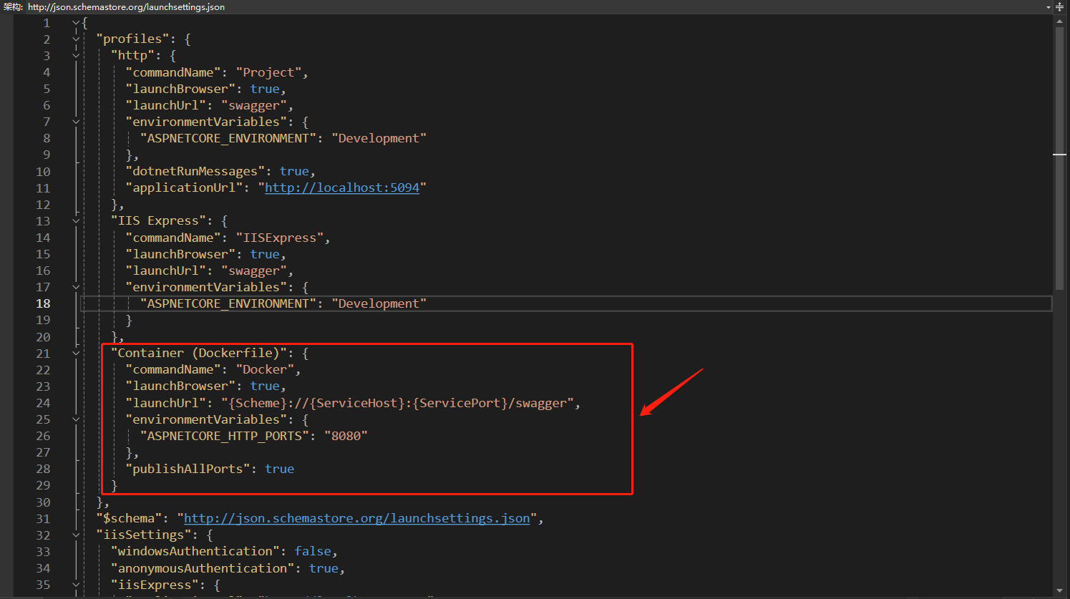Viewport: 1070px width, 599px height.
Task: Collapse http environmentVariables on line 7
Action: [x=76, y=122]
